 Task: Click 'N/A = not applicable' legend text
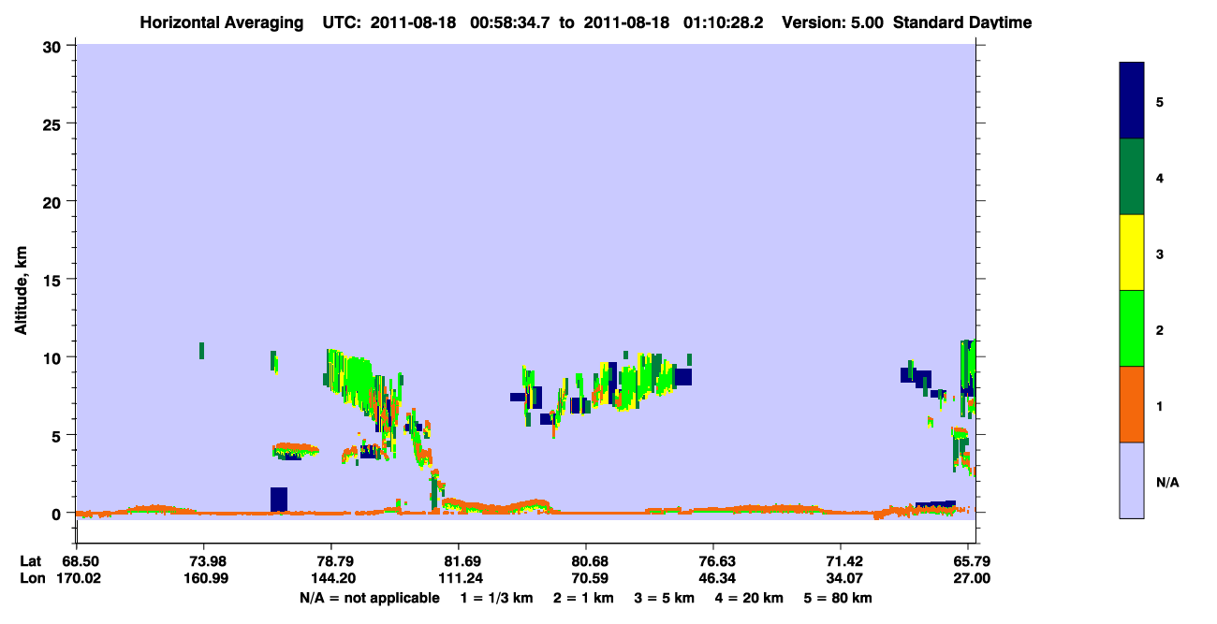coord(369,598)
